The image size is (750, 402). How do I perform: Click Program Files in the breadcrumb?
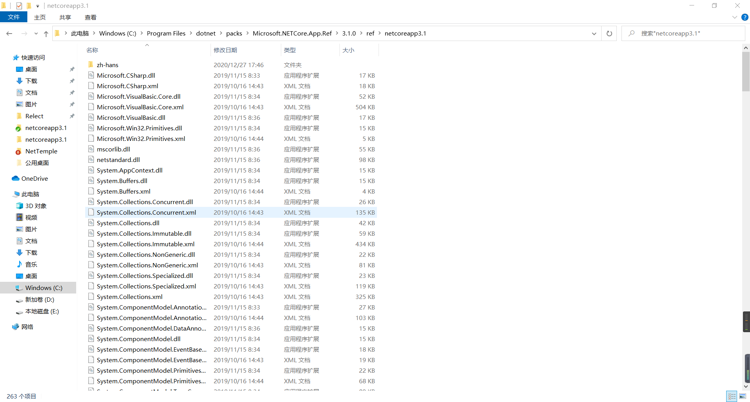(x=166, y=34)
